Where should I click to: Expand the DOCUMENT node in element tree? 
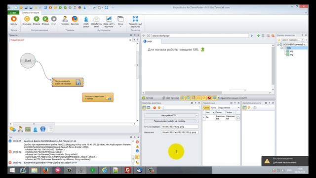point(278,44)
